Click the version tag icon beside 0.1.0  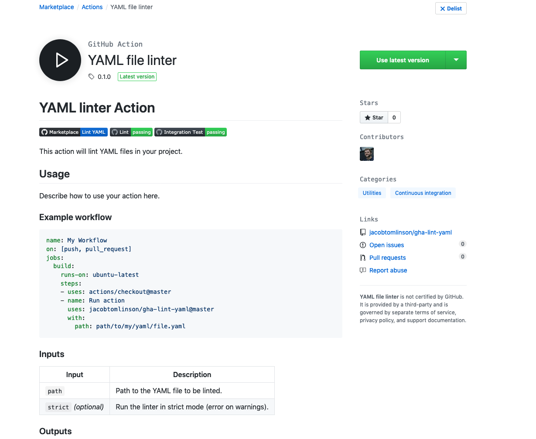91,77
